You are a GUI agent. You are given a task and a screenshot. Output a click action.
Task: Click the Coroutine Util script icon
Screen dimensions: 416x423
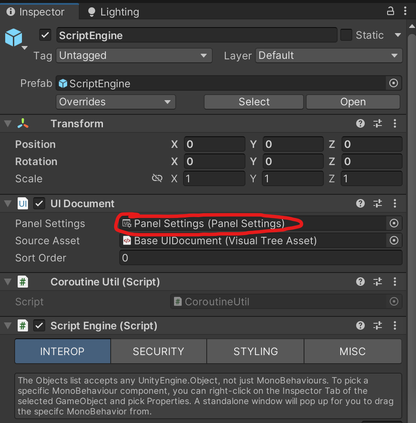pos(23,282)
